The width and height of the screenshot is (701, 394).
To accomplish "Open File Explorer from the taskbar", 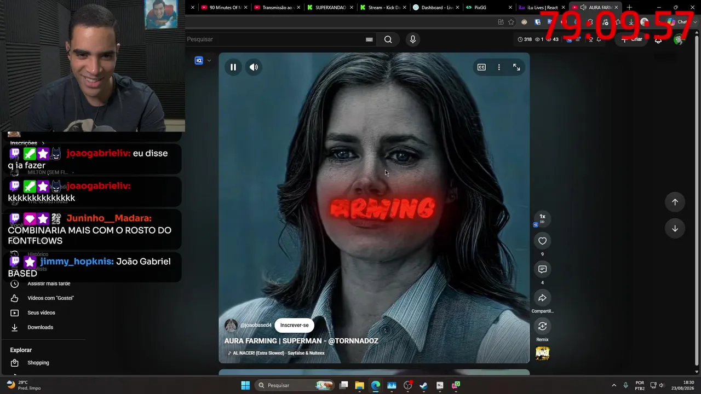I will [x=359, y=385].
